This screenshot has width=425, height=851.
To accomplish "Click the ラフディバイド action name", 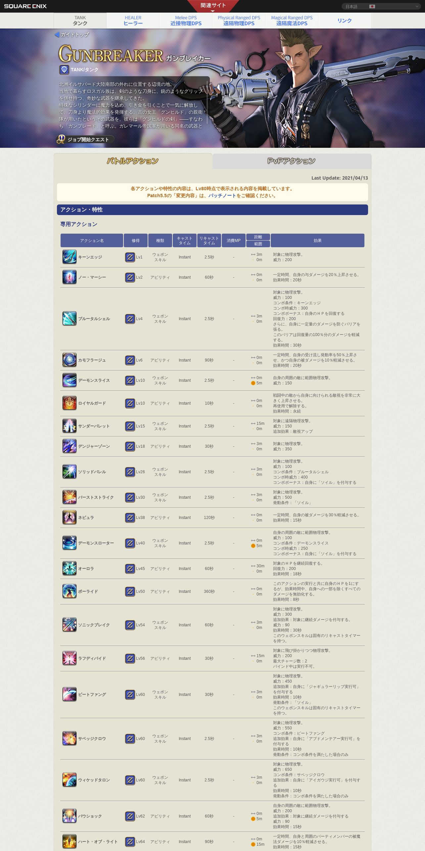I will pos(92,658).
